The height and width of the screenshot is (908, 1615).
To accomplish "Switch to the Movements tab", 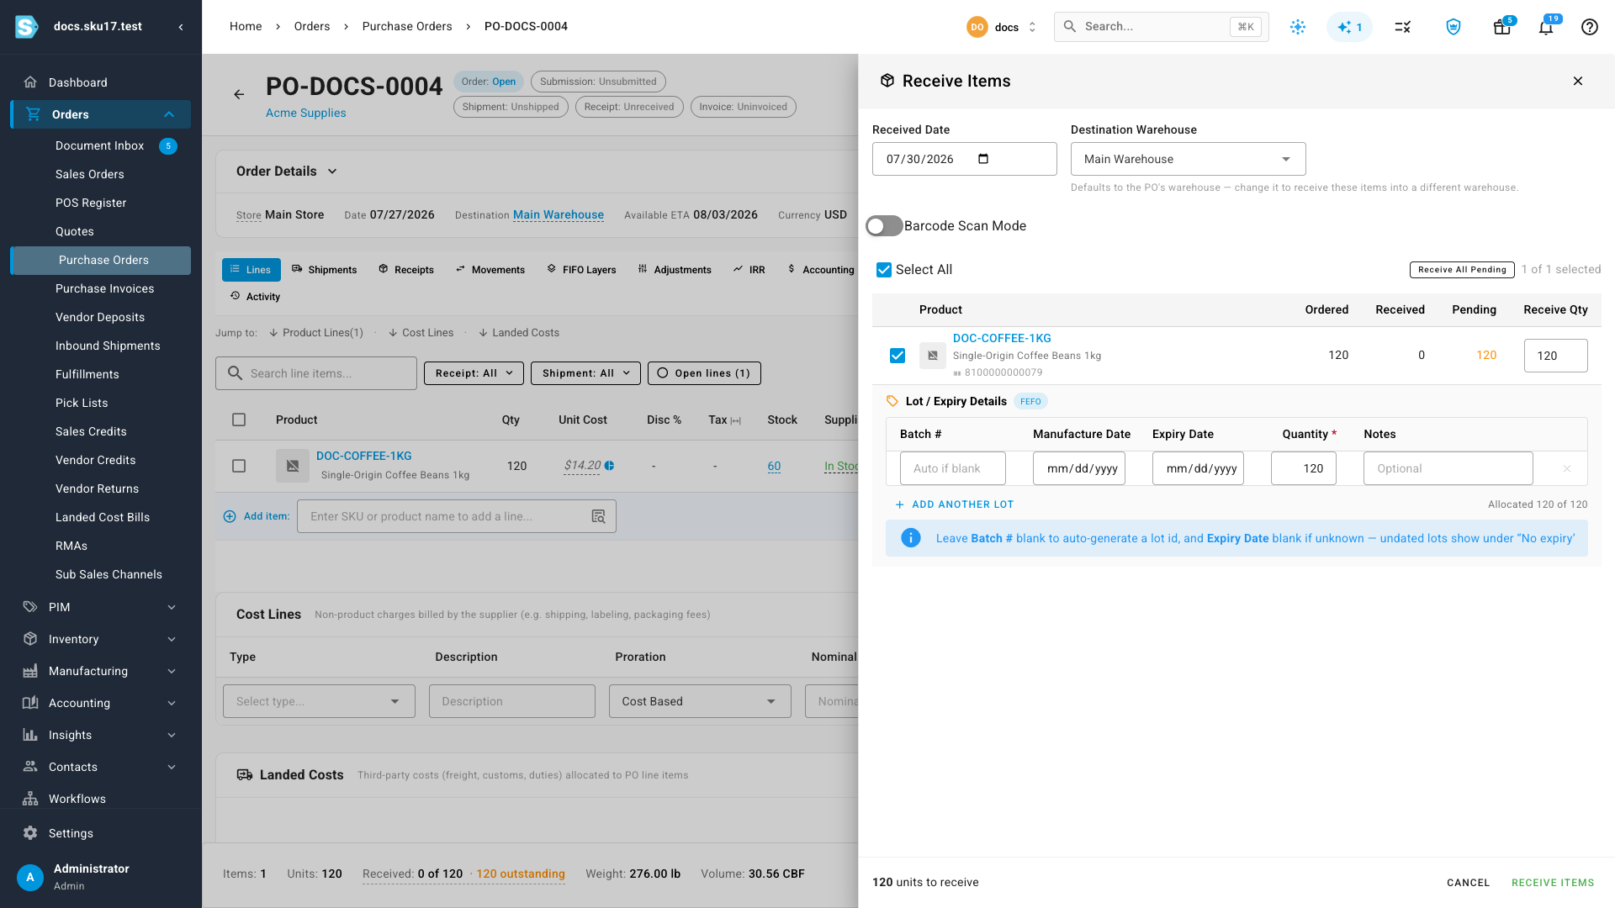I will pyautogui.click(x=490, y=270).
